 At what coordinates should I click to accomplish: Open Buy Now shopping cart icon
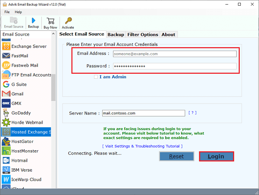50,21
